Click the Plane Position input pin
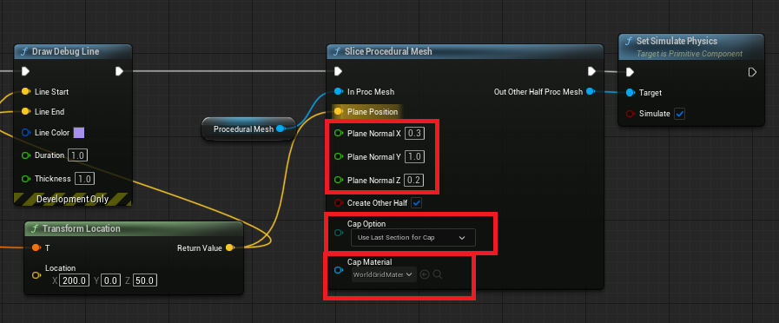Viewport: 779px width, 323px height. (339, 112)
